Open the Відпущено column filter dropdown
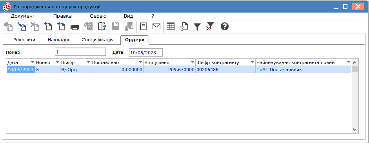 [193, 62]
